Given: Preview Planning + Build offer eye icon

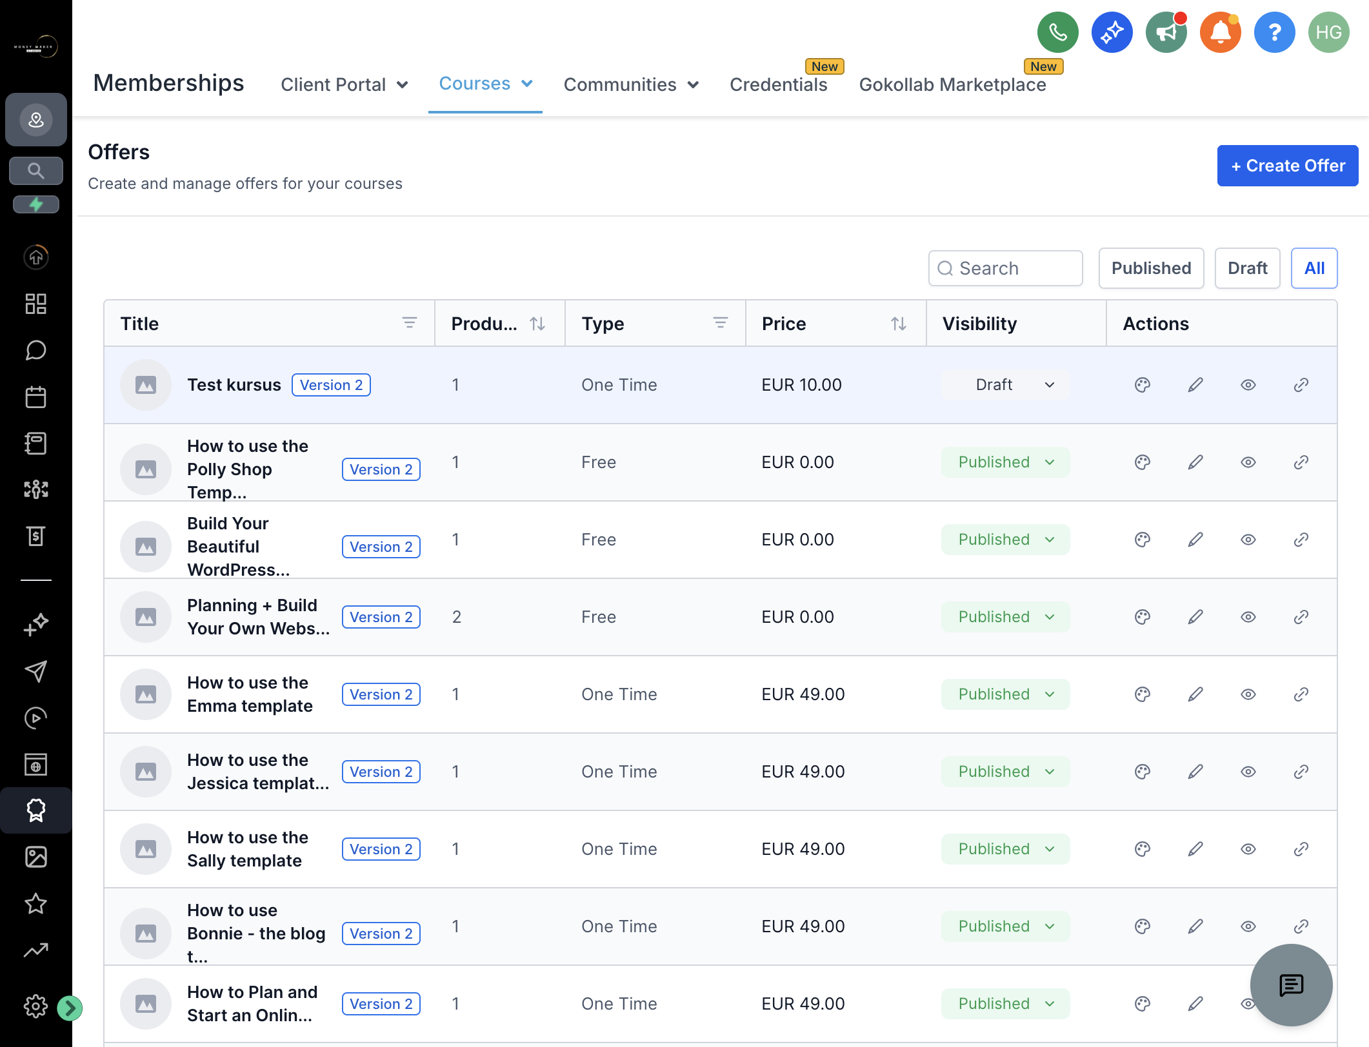Looking at the screenshot, I should 1248,617.
